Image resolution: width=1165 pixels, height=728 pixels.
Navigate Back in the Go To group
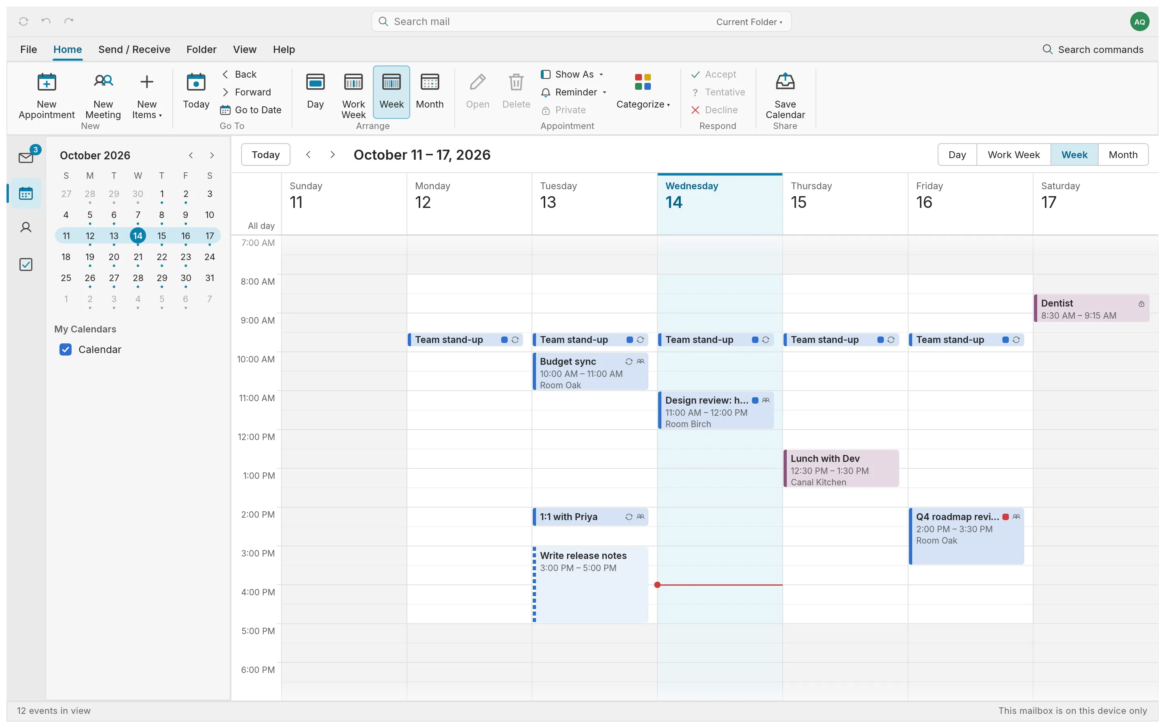coord(239,74)
